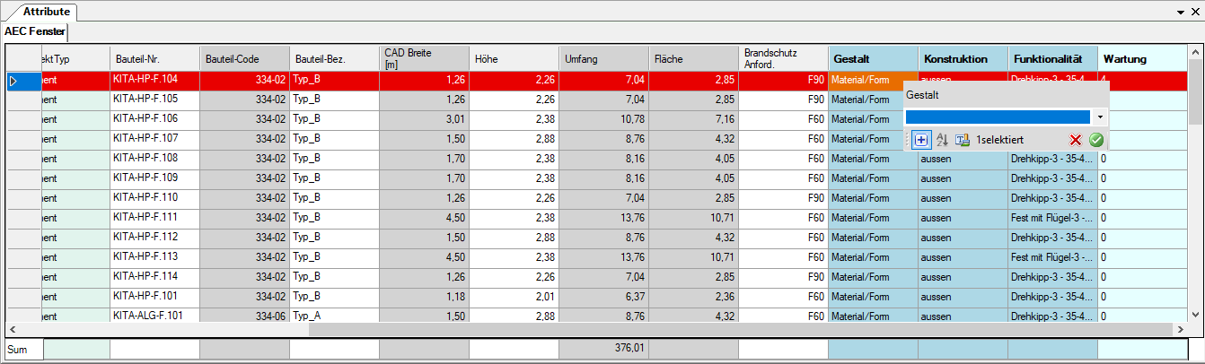Select the AEC Fenster tab

click(x=34, y=31)
